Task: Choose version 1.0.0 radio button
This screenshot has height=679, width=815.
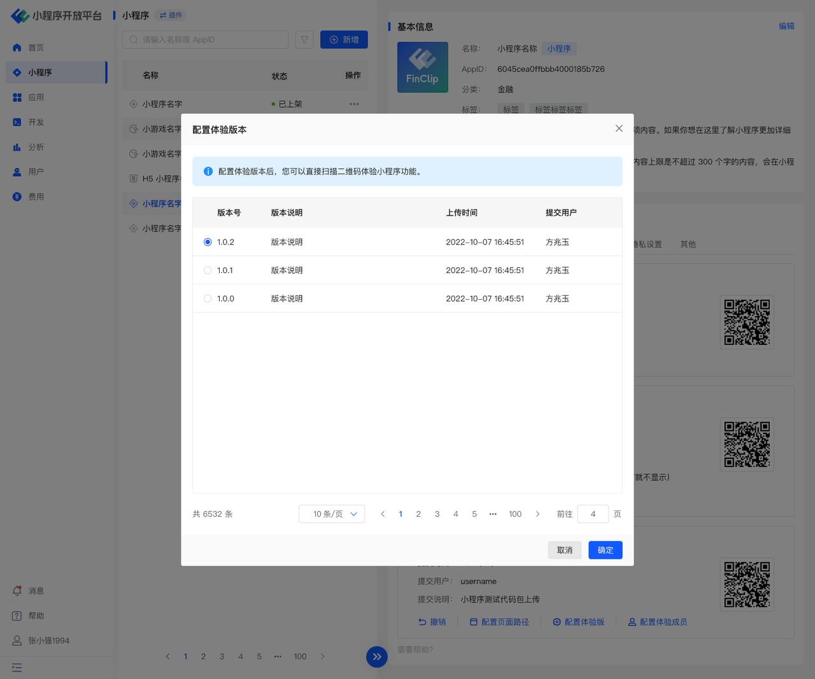Action: pos(208,298)
